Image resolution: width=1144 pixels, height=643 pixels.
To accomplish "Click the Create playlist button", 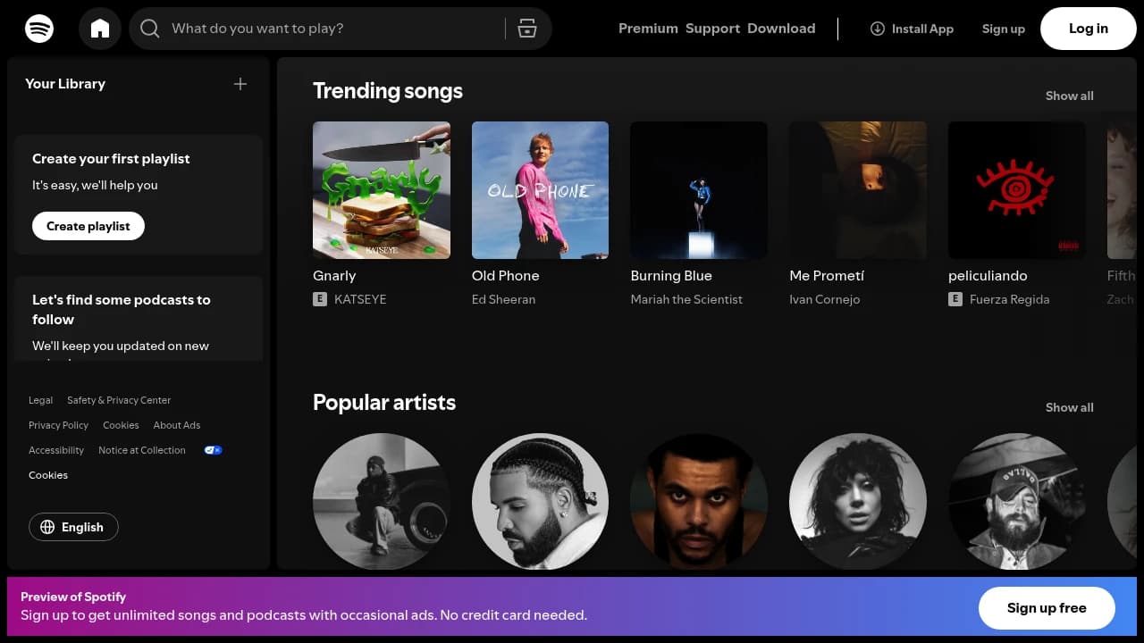I will tap(88, 226).
